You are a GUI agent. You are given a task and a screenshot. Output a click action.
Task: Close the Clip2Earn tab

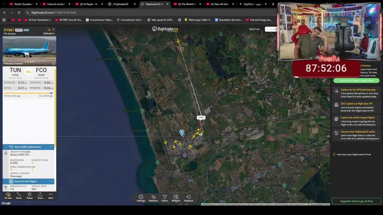[266, 4]
